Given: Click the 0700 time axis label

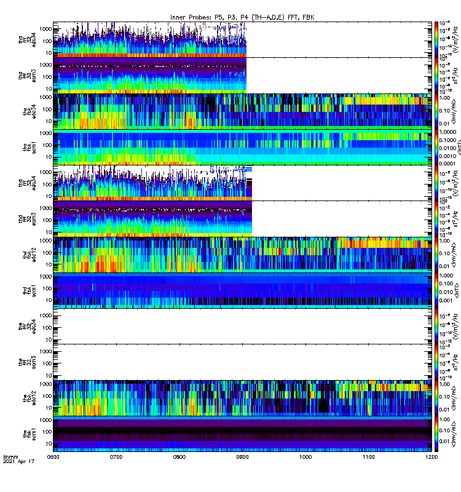Looking at the screenshot, I should [116, 457].
